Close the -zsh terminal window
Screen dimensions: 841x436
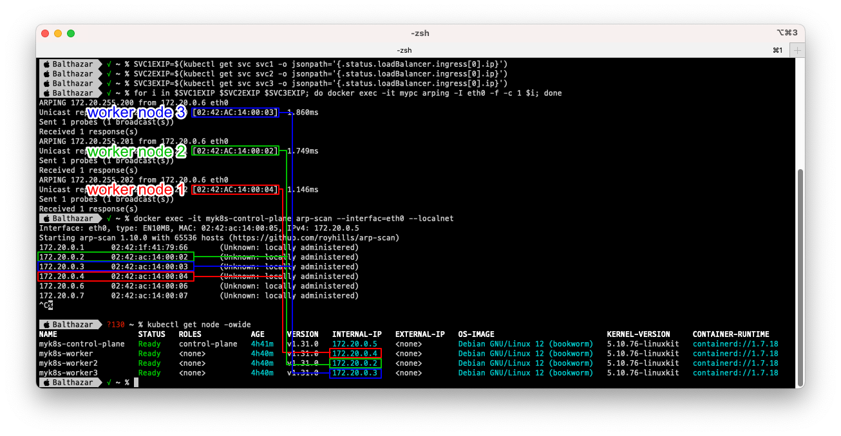[x=45, y=33]
